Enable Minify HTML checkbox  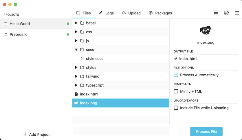176,91
